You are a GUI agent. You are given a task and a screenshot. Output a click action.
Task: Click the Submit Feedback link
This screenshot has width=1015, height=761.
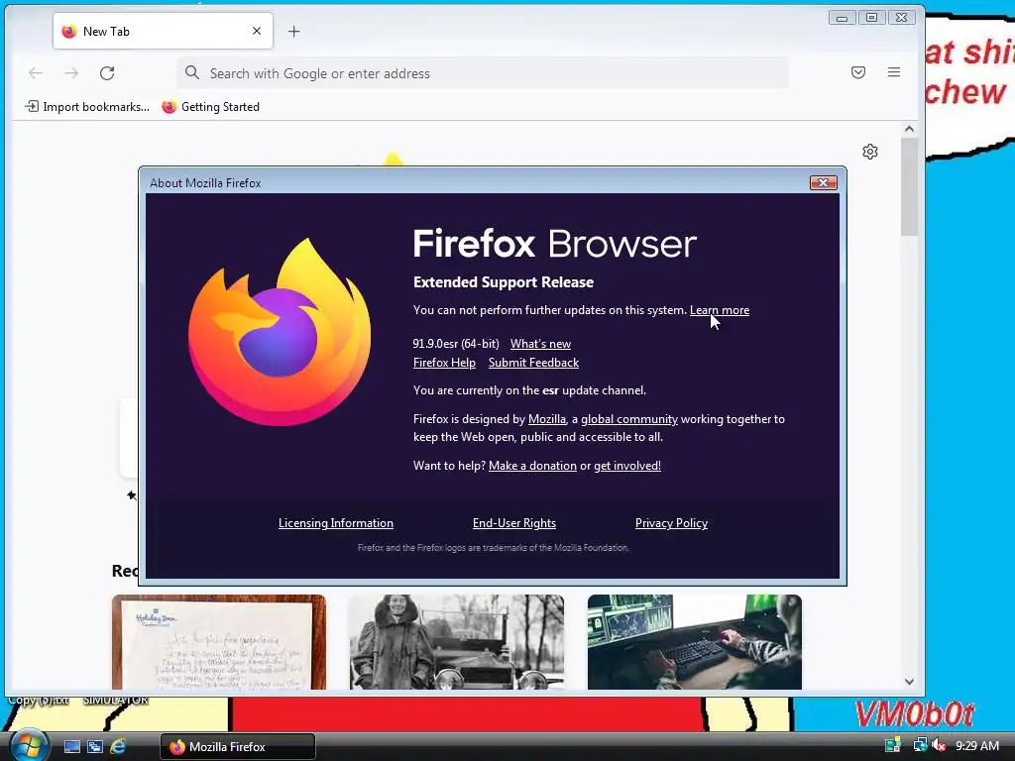pyautogui.click(x=533, y=363)
